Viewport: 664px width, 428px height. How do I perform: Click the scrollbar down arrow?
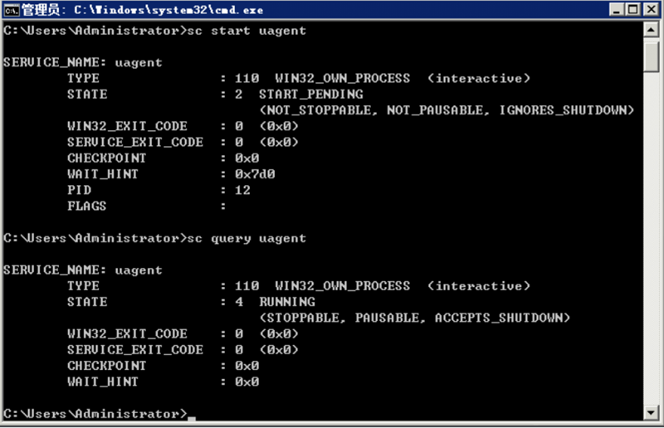652,412
